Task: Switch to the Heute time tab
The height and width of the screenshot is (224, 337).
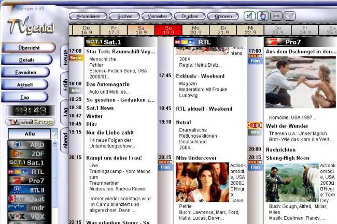Action: [x=65, y=56]
